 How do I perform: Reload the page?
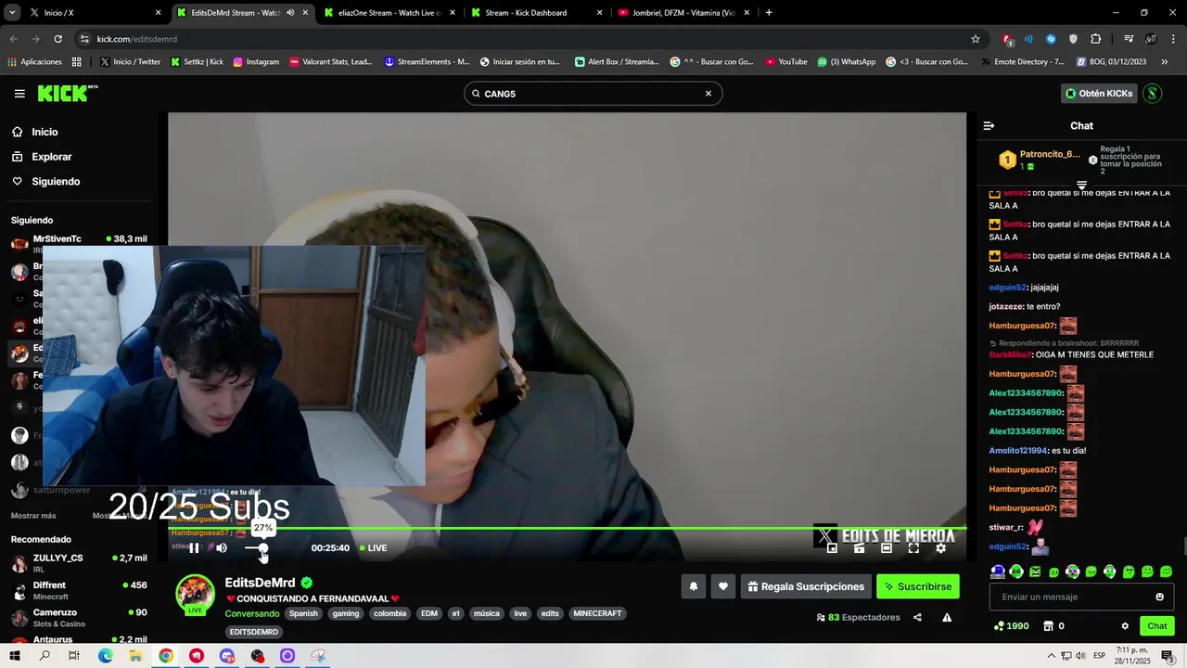pyautogui.click(x=57, y=39)
